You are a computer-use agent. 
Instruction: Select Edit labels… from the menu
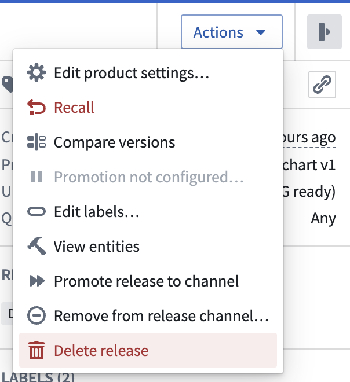(148, 212)
